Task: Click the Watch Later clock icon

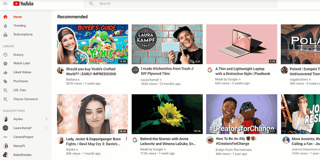Action: (x=5, y=64)
